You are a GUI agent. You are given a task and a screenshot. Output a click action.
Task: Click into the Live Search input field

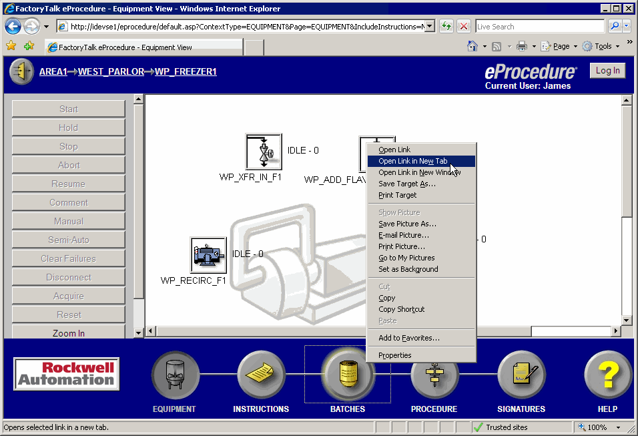540,27
